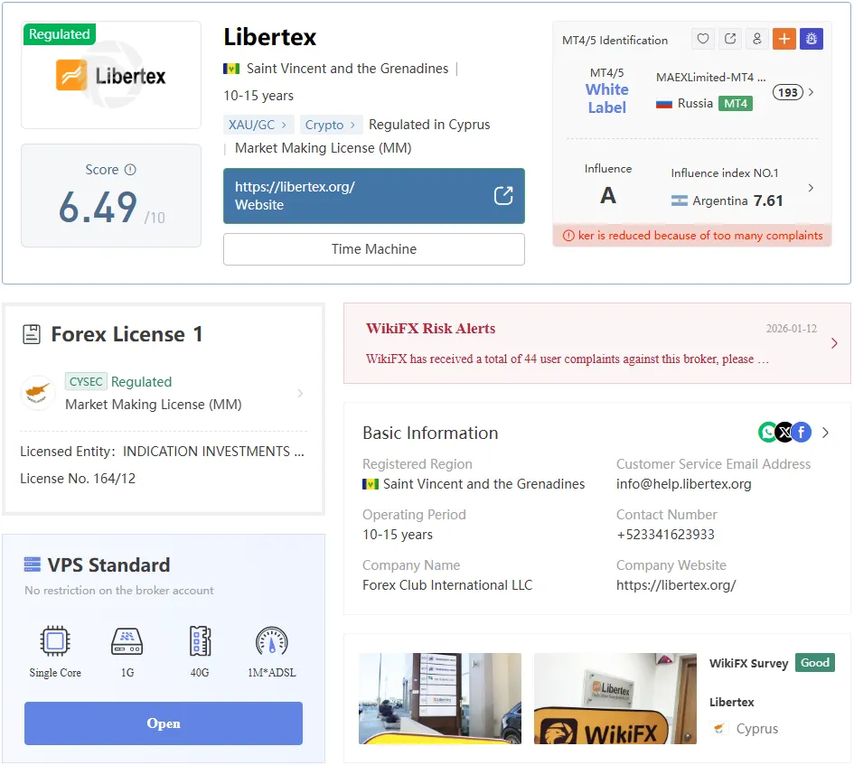The image size is (854, 765).
Task: Click Regulated in Cyprus text
Action: 429,125
